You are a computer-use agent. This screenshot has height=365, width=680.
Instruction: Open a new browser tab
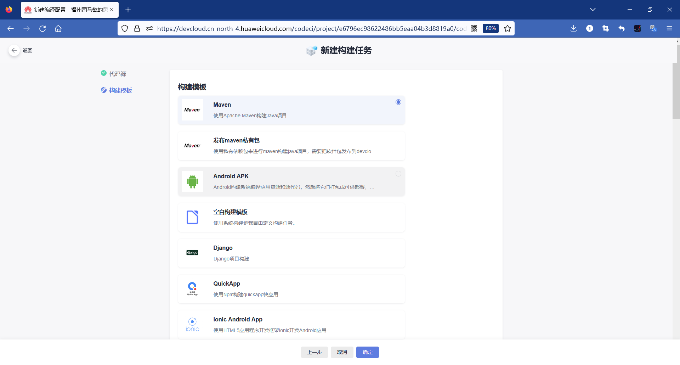pos(128,10)
